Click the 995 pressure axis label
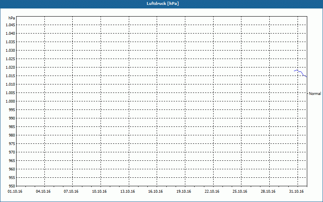323x202 pixels. (12, 109)
